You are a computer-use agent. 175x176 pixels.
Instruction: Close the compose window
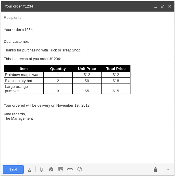[170, 6]
